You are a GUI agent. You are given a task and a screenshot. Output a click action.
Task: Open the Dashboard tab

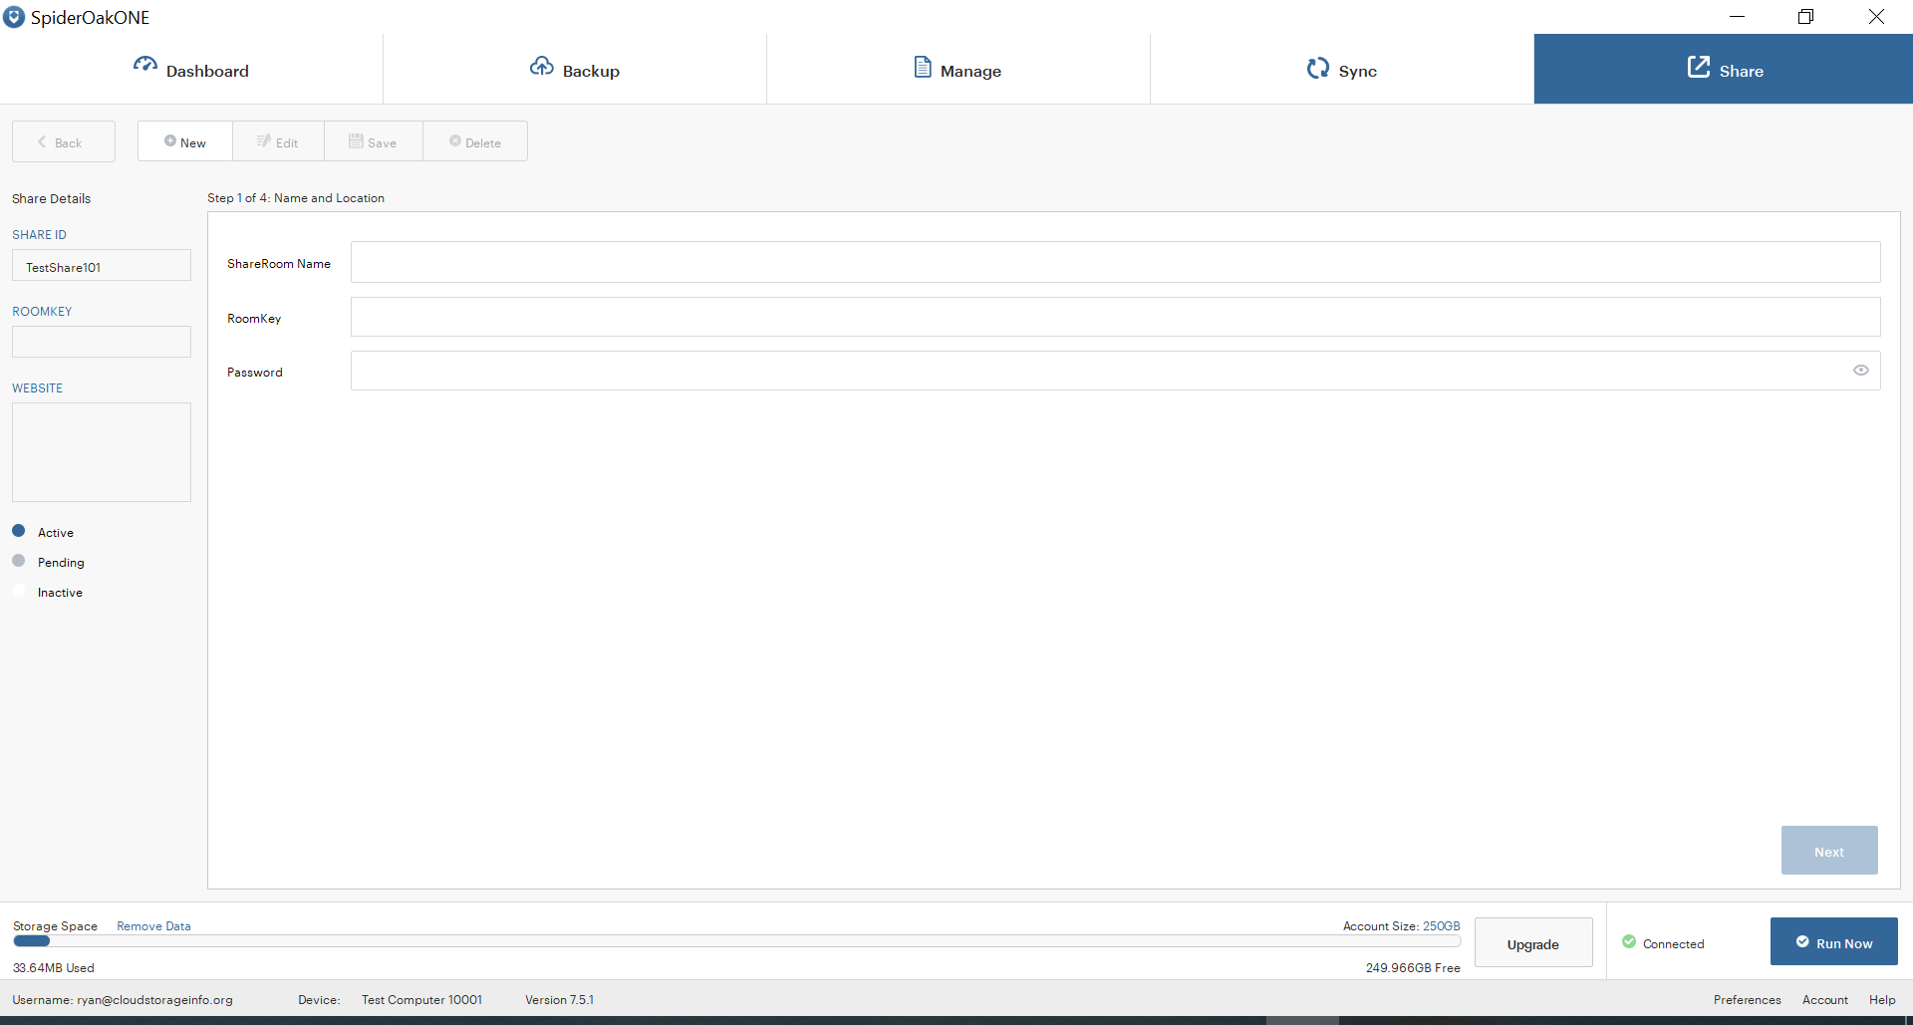[191, 69]
